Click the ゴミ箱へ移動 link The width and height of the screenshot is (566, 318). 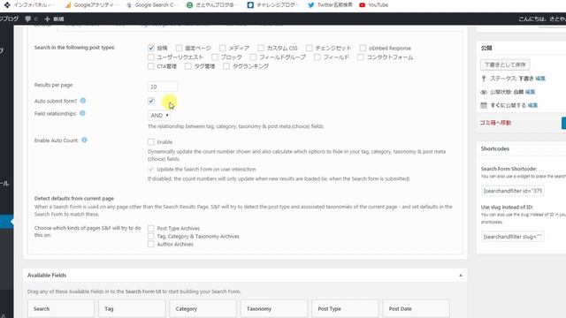(x=495, y=123)
